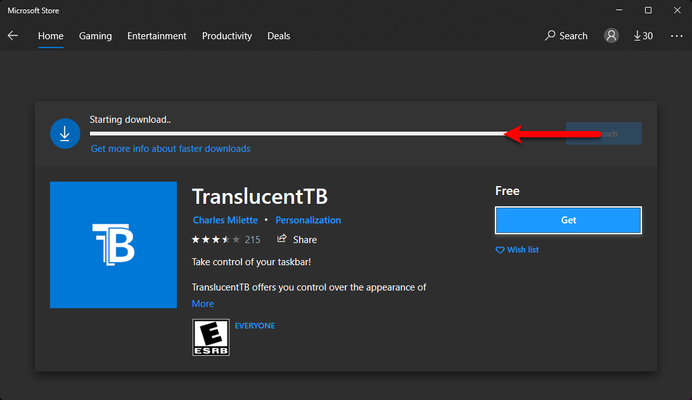This screenshot has height=400, width=692.
Task: Add app to Wish list
Action: pyautogui.click(x=517, y=249)
